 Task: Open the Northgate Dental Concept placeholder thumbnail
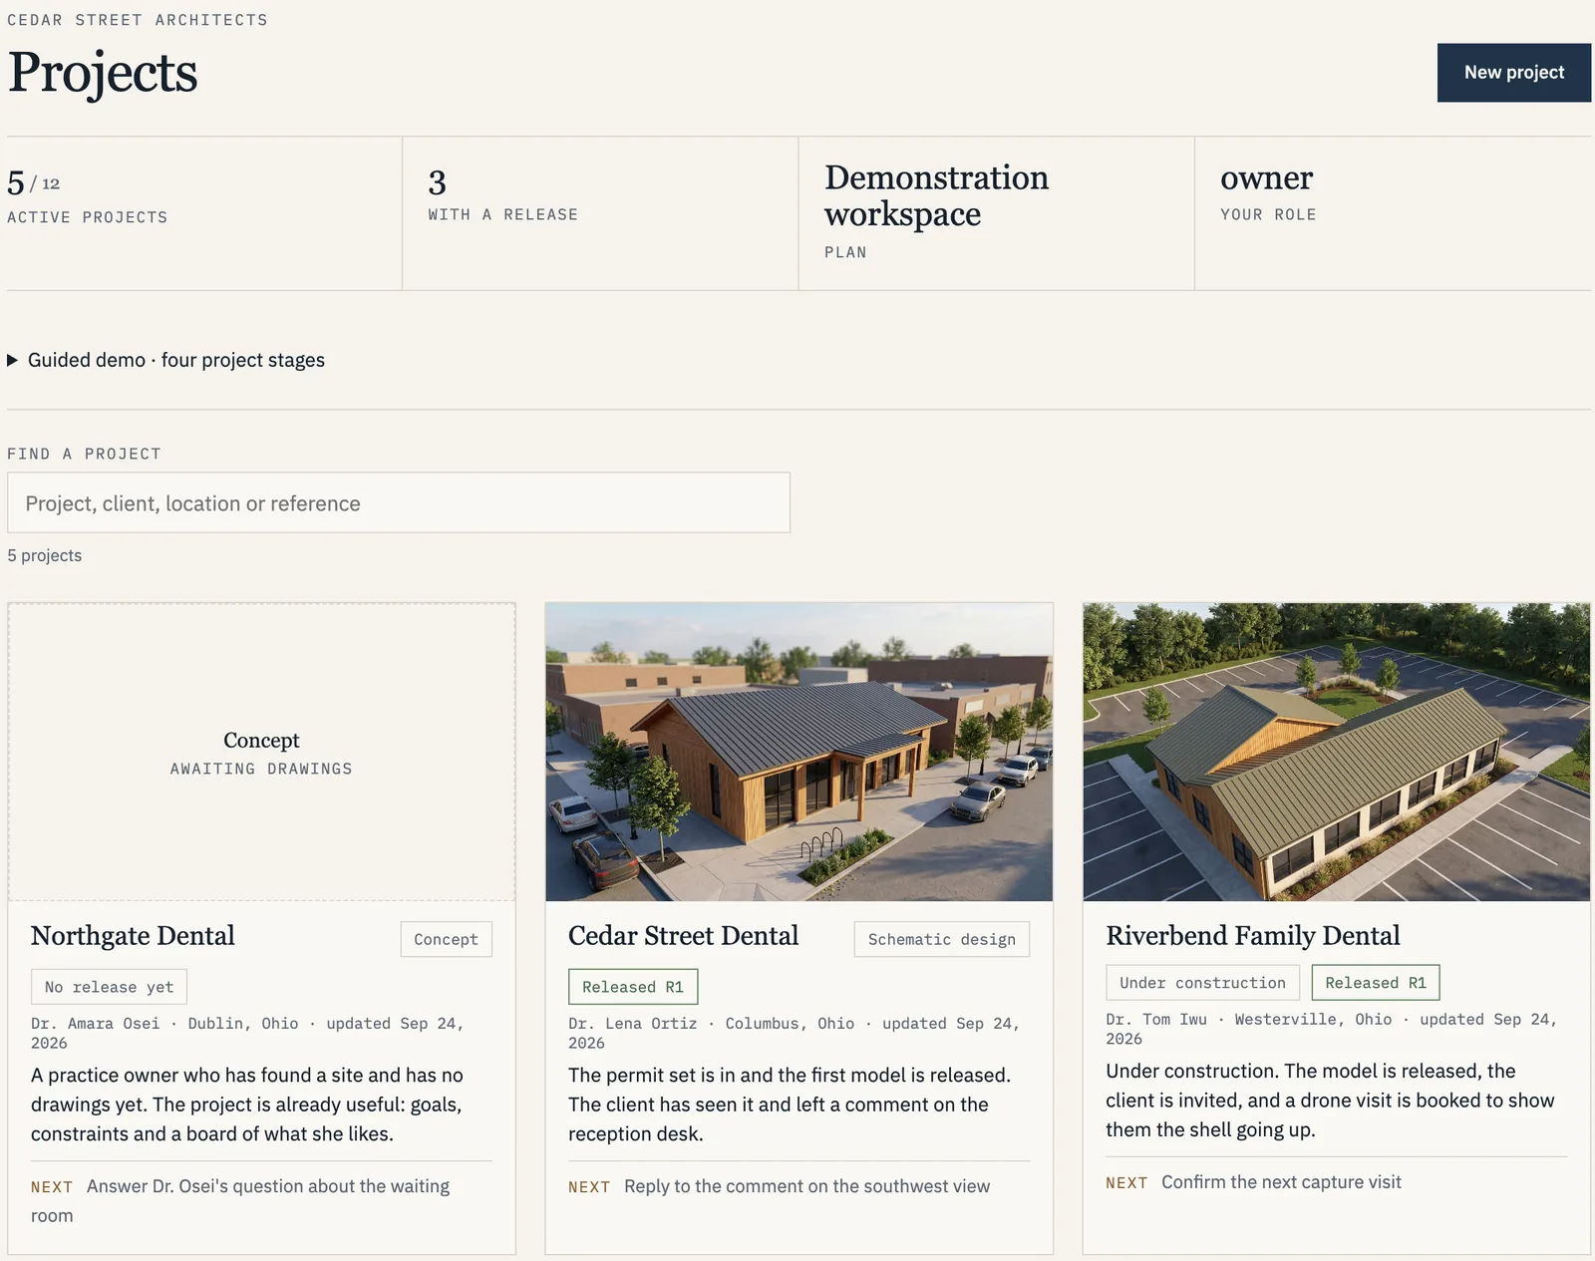[261, 752]
